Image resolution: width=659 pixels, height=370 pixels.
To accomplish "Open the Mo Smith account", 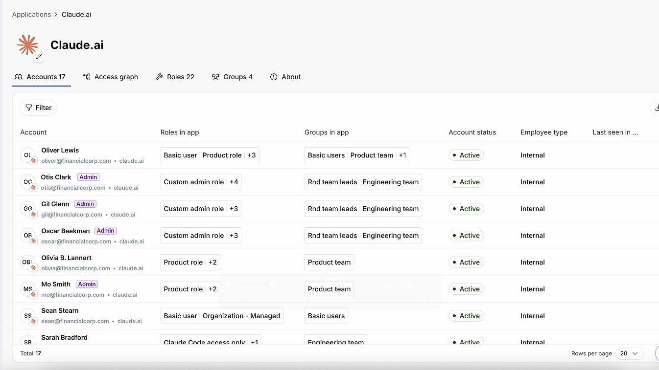I will coord(55,284).
